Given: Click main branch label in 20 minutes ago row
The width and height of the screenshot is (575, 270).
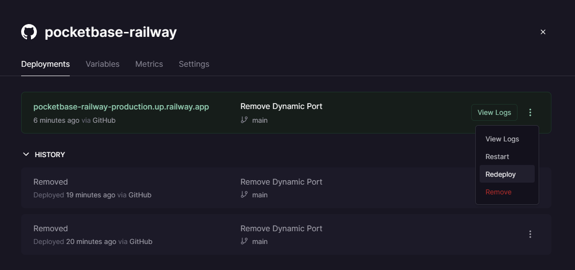Looking at the screenshot, I should [260, 242].
